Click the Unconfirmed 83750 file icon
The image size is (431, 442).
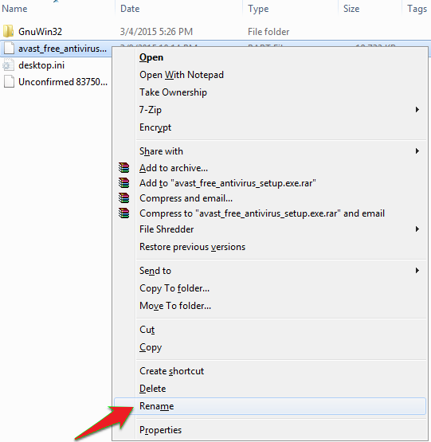pyautogui.click(x=9, y=82)
